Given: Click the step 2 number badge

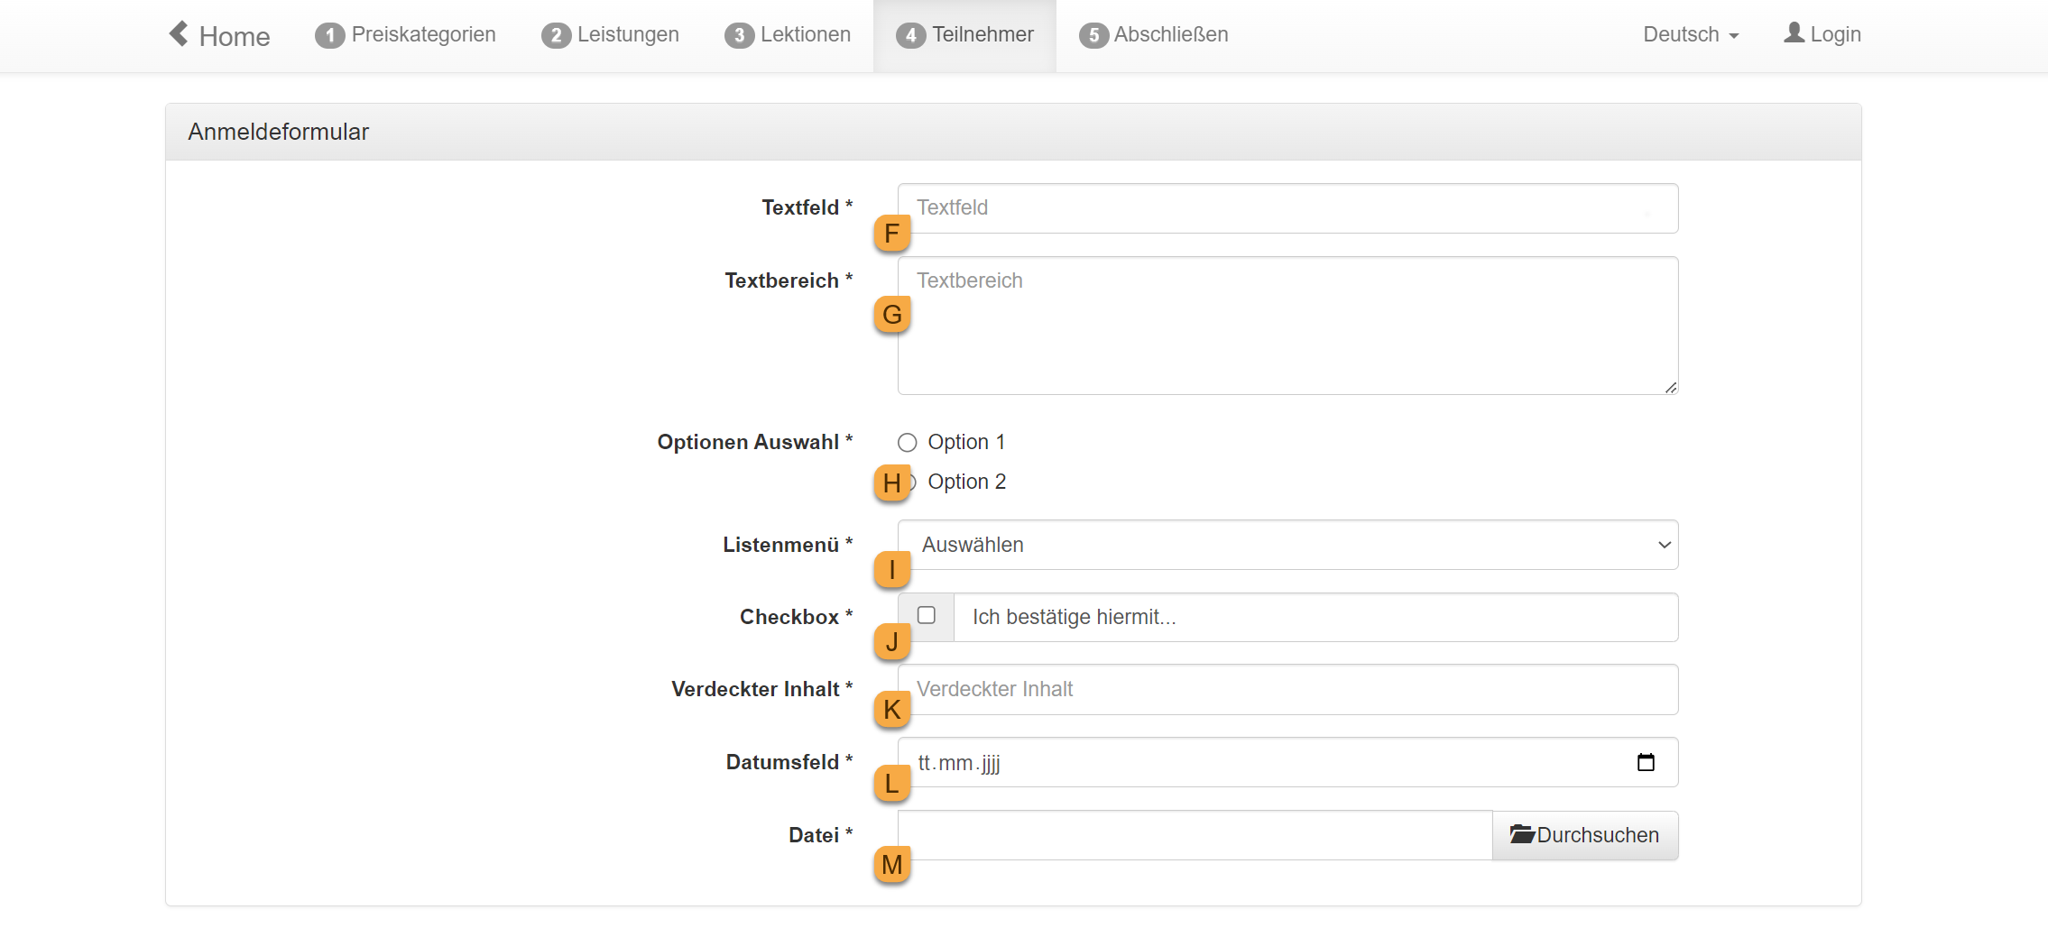Looking at the screenshot, I should 556,35.
